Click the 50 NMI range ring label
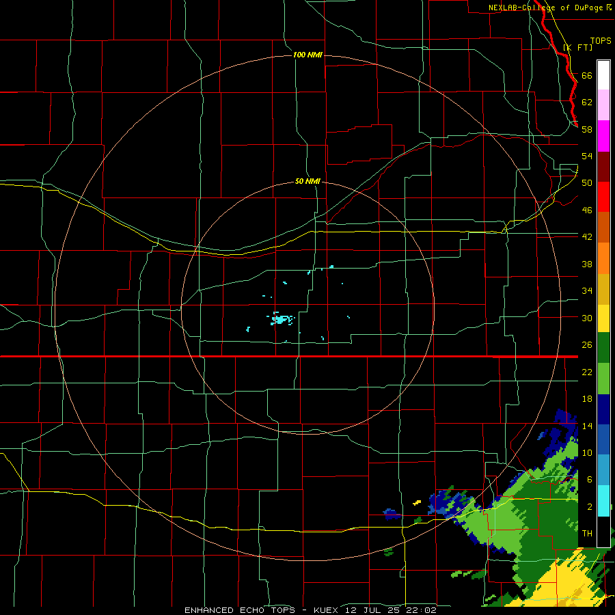The width and height of the screenshot is (615, 615). pyautogui.click(x=307, y=181)
